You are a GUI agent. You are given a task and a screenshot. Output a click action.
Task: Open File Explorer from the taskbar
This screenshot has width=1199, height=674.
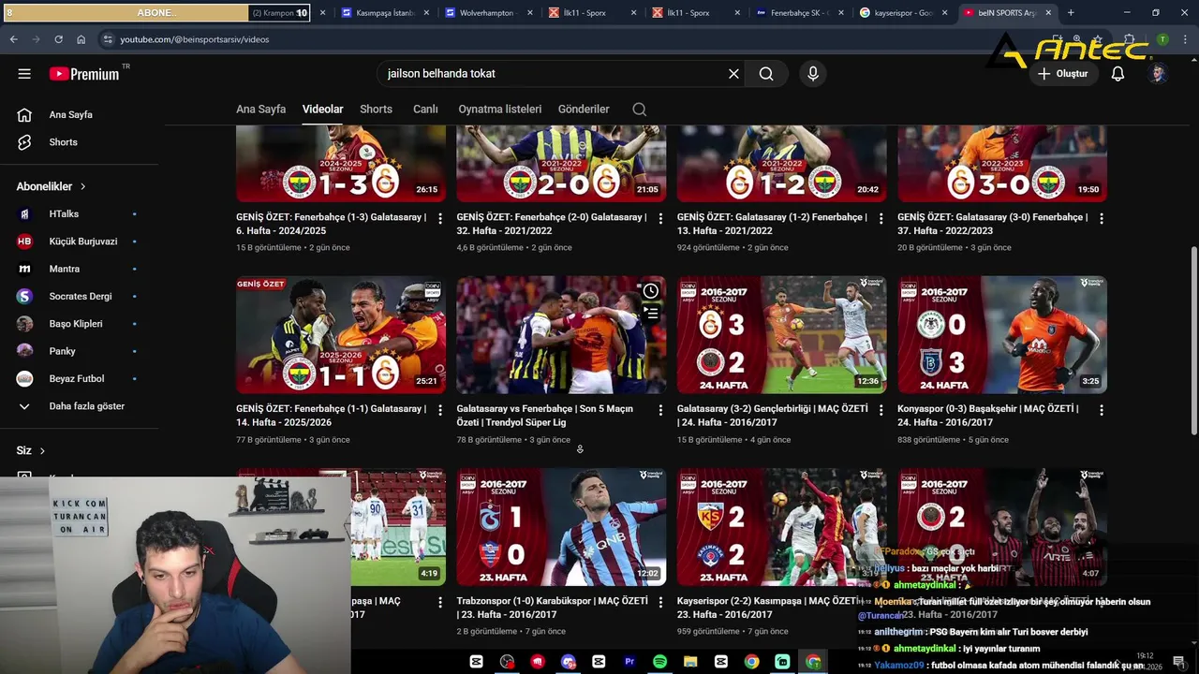point(690,662)
